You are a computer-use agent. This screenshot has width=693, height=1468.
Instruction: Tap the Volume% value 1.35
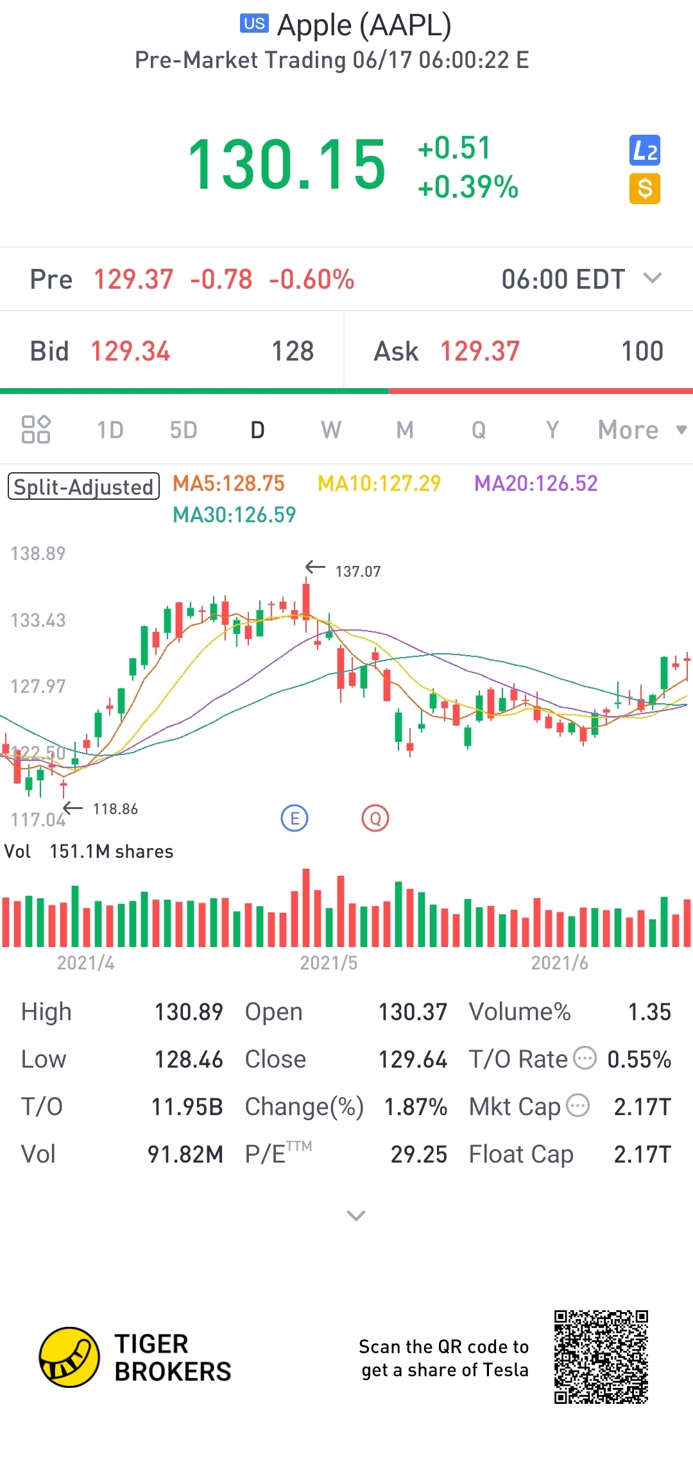point(649,1012)
